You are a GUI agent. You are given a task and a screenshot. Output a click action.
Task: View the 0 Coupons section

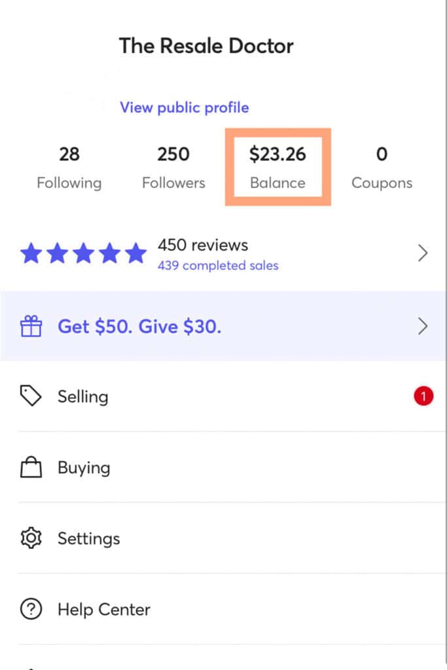[382, 167]
